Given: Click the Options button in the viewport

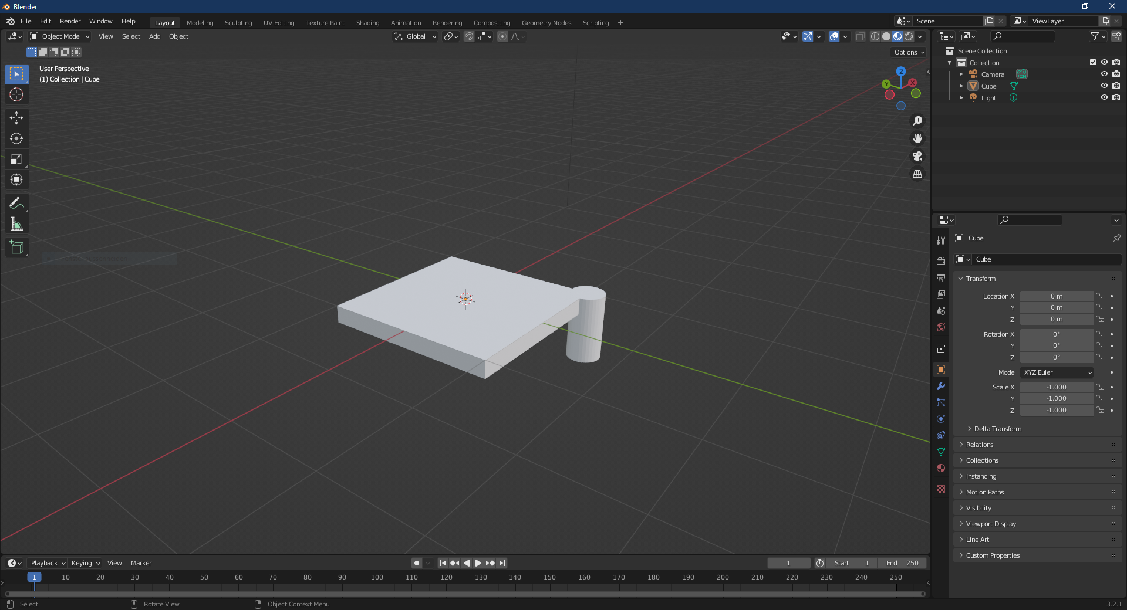Looking at the screenshot, I should (x=907, y=52).
